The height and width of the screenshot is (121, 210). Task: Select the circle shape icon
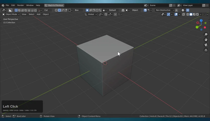[56, 10]
